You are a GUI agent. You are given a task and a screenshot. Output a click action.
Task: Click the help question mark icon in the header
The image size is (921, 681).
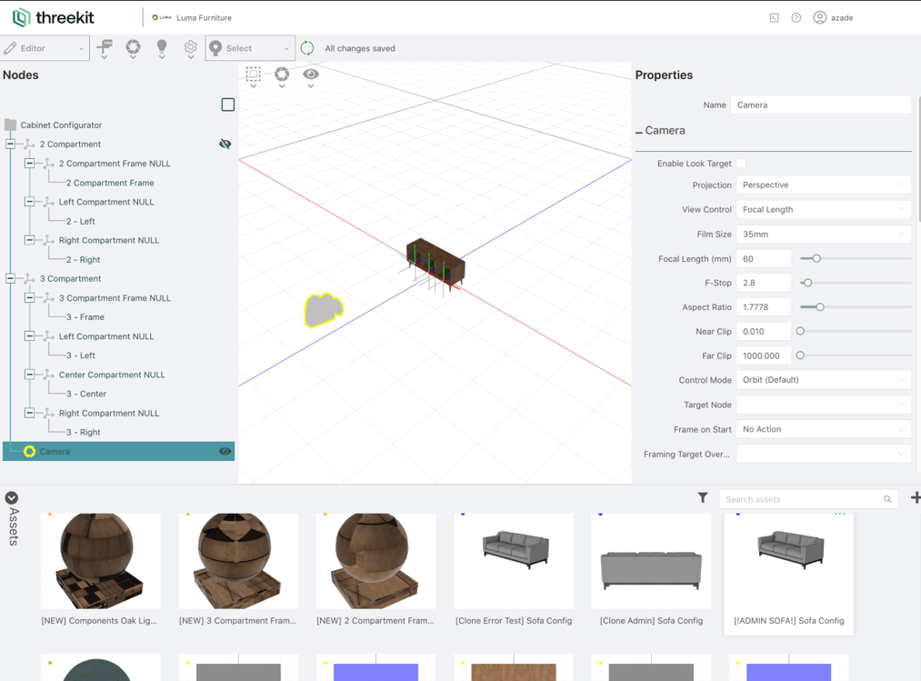point(796,17)
